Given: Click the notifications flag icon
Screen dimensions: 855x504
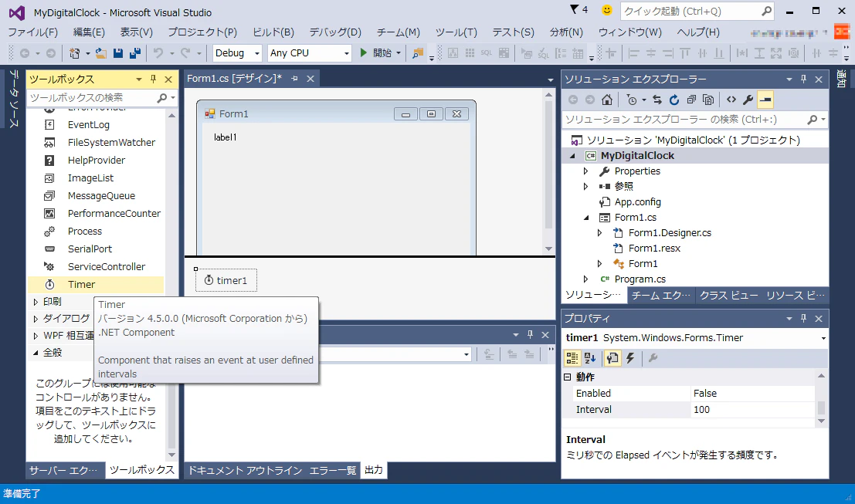Looking at the screenshot, I should (x=574, y=9).
